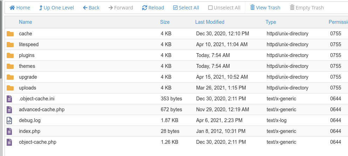Sort by Type column header
This screenshot has height=156, width=348.
tap(271, 22)
